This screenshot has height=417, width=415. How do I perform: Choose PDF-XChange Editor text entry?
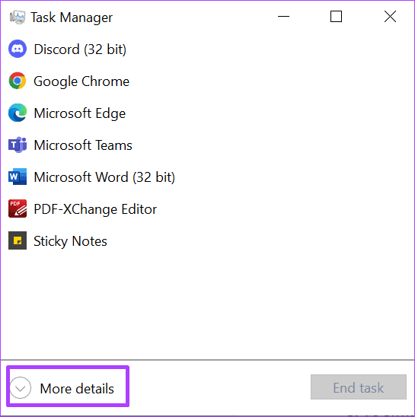(x=95, y=209)
